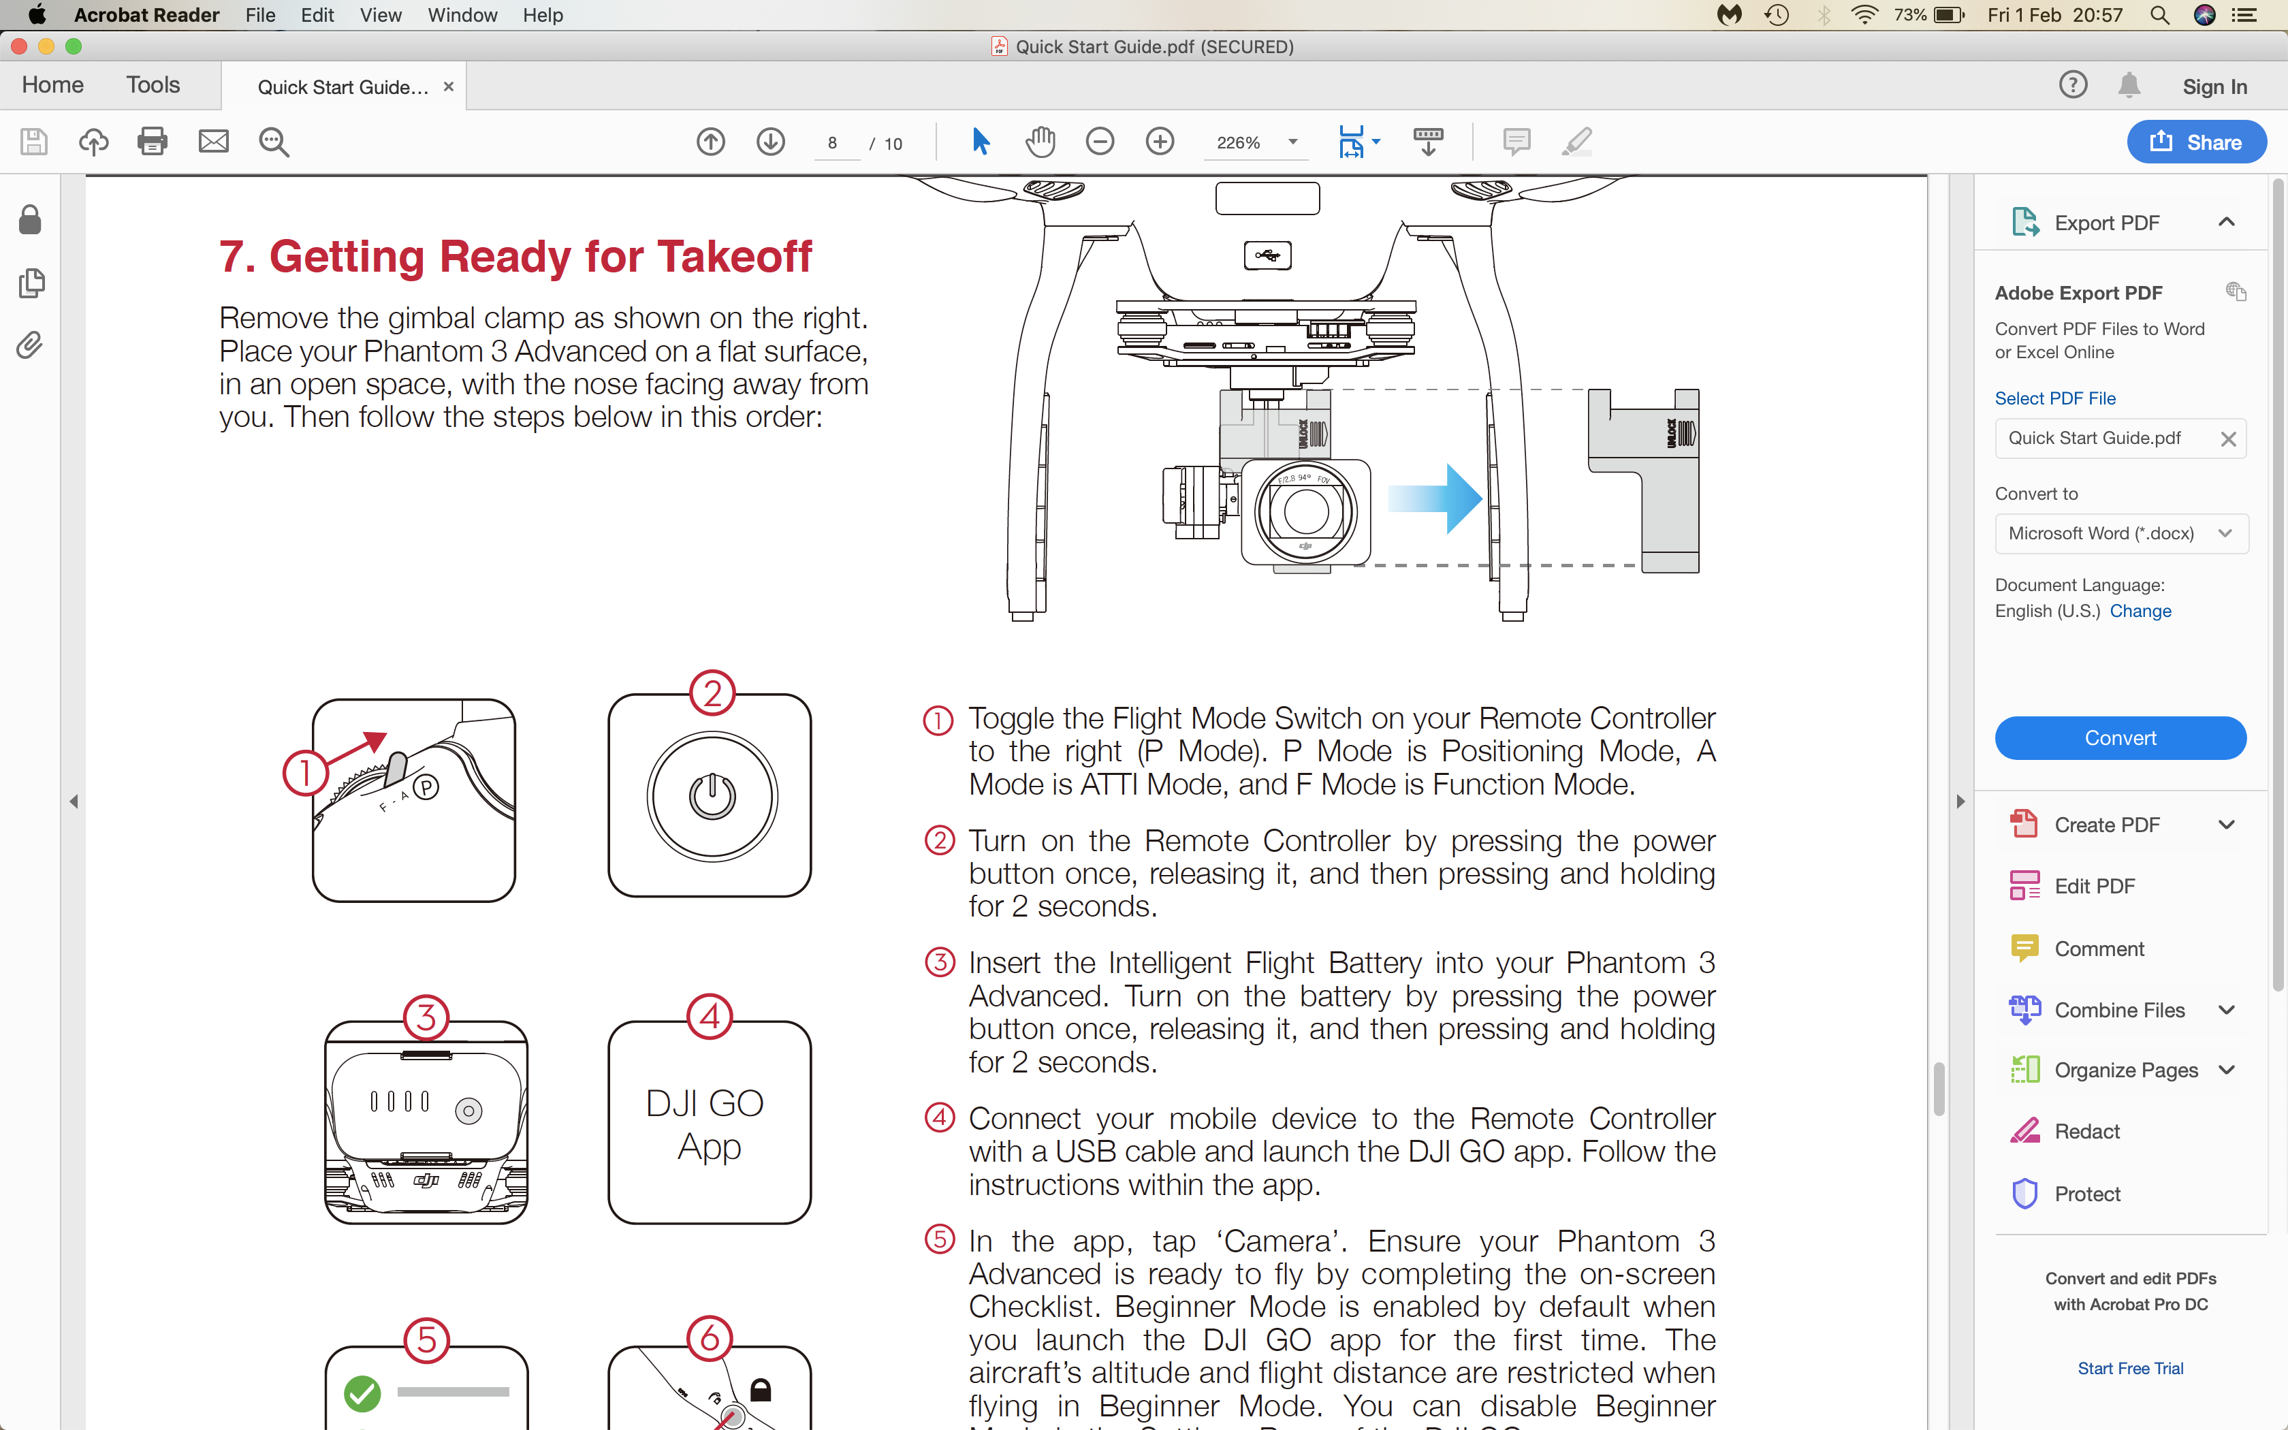Open Edit PDF tool
The image size is (2288, 1430).
(x=2094, y=886)
